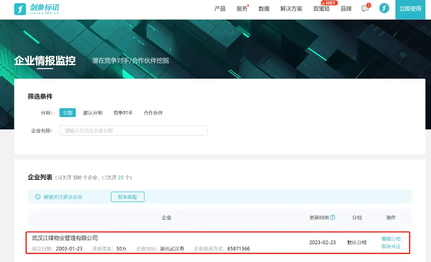Click the 立即使用 button

click(410, 9)
